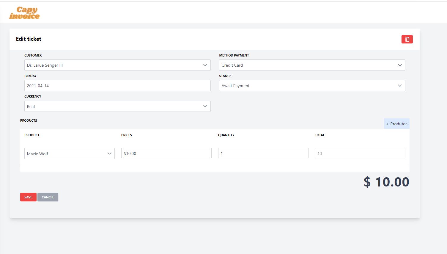Click the Real currency chevron arrow
The width and height of the screenshot is (447, 254).
205,106
